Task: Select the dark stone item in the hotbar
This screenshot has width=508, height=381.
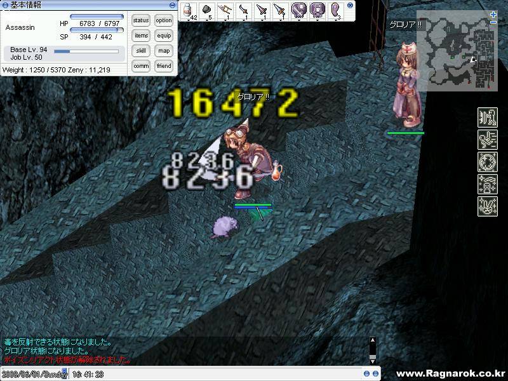Action: click(x=206, y=10)
